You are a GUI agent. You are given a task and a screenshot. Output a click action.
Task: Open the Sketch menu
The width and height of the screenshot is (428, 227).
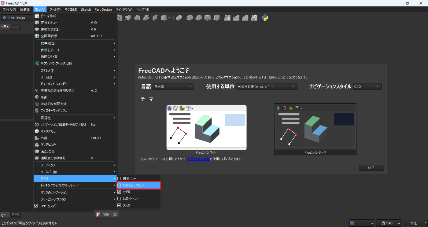click(x=86, y=9)
